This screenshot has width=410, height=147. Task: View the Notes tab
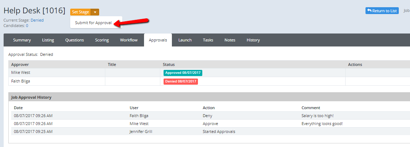coord(230,40)
